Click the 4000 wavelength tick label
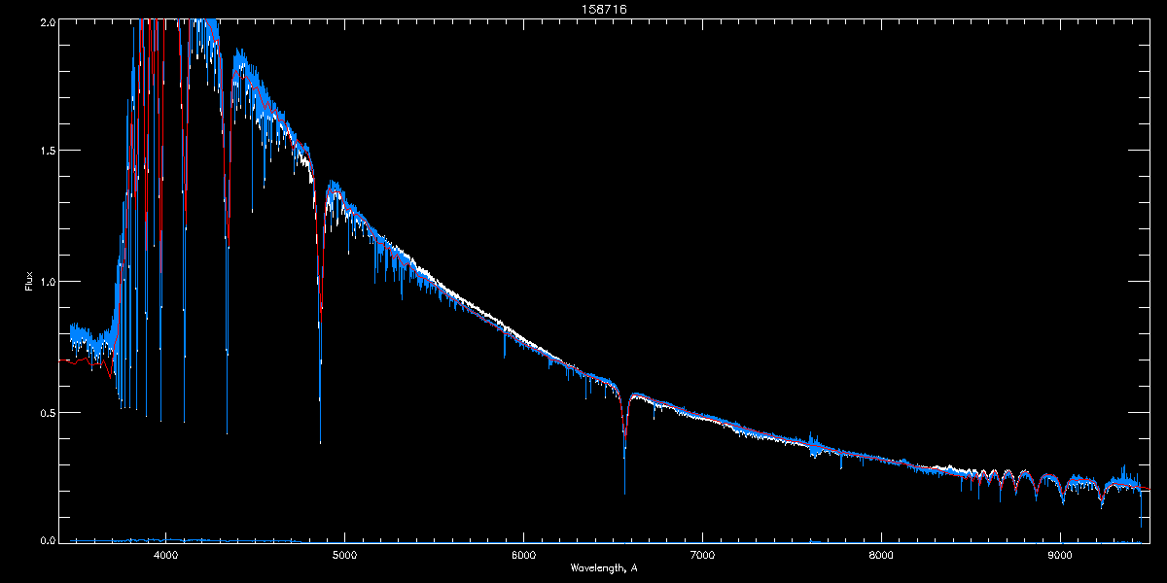Screen dimensions: 1167x583 (x=165, y=555)
